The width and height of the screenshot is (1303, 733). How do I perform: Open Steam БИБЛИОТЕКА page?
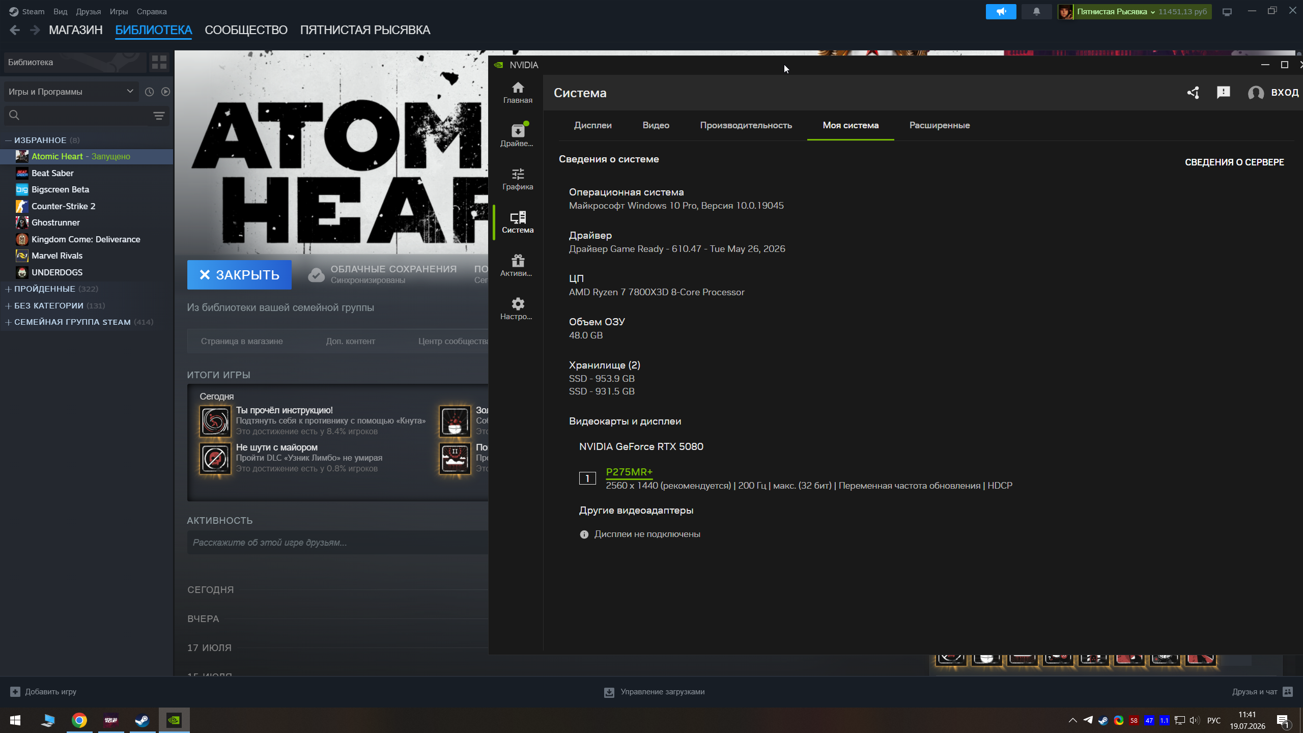tap(154, 30)
